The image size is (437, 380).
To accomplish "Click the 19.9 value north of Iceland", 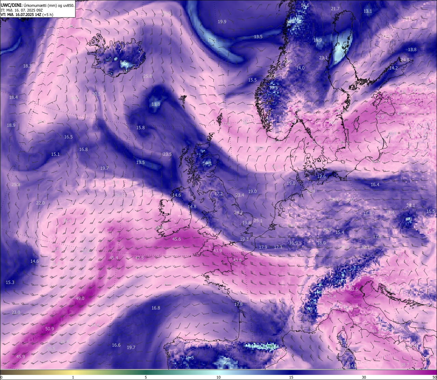I will [222, 21].
